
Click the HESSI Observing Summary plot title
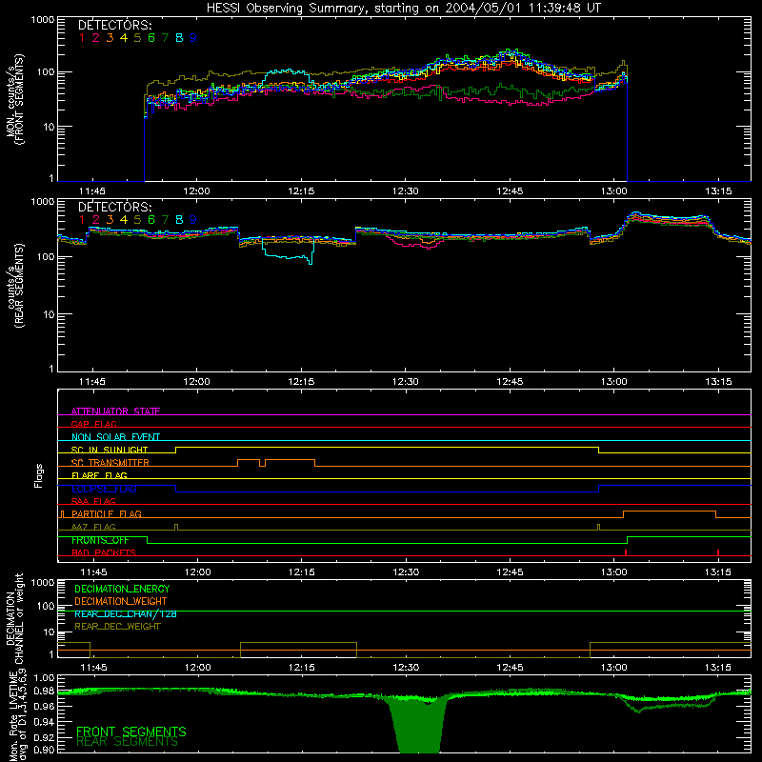tap(403, 9)
